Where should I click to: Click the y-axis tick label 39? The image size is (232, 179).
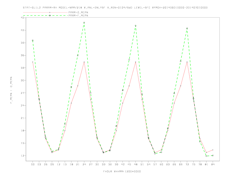23,43
